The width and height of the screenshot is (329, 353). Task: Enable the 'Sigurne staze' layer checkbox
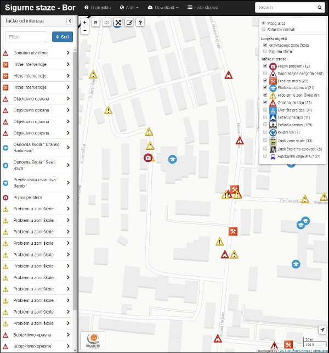tap(265, 51)
